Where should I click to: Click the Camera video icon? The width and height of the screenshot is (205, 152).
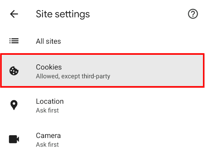14,139
